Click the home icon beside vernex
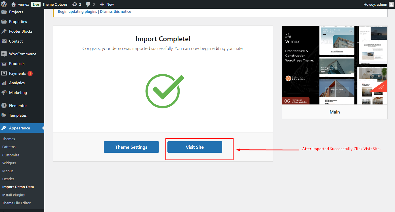This screenshot has width=395, height=212. click(14, 4)
